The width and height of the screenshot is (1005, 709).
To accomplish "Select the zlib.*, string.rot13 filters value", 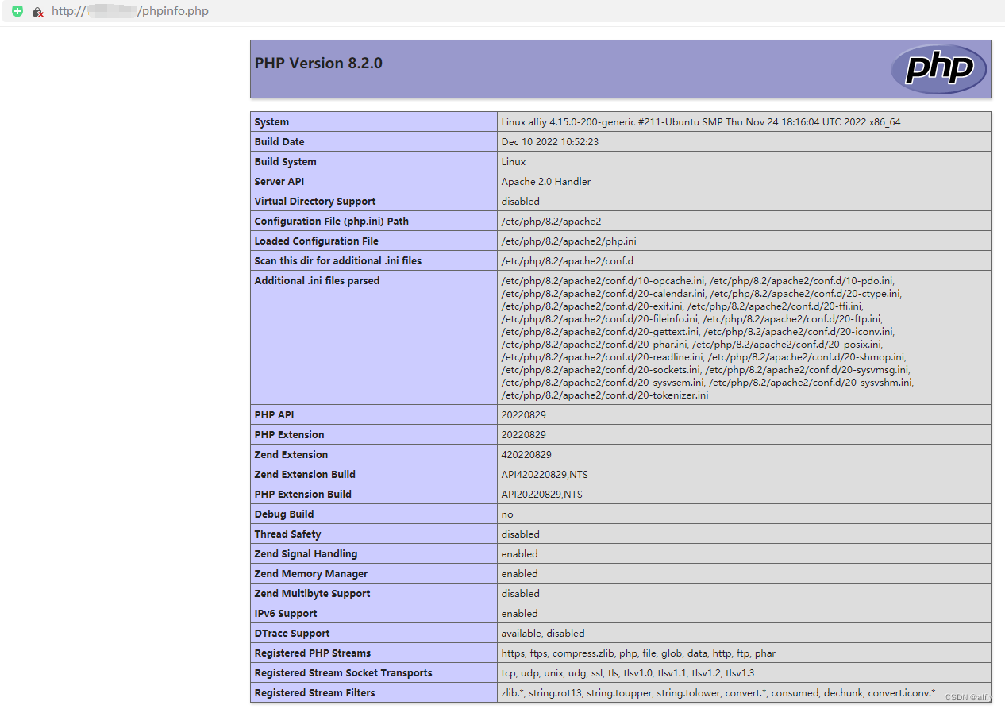I will pyautogui.click(x=718, y=693).
